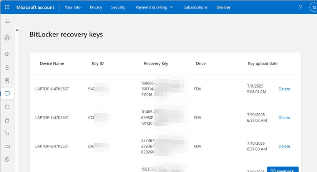Click the scroll up arrow
This screenshot has height=172, width=317.
(x=17, y=30)
